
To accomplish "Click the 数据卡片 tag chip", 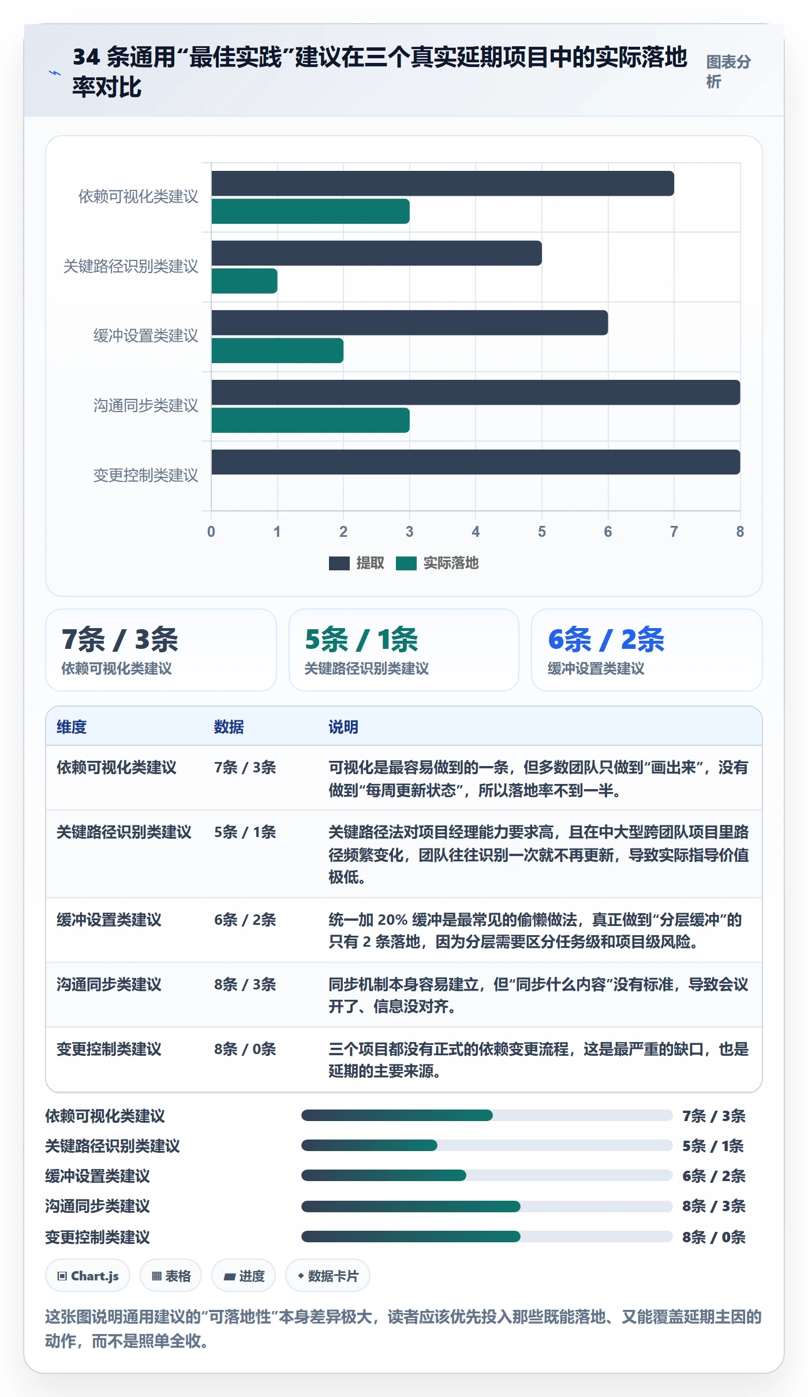I will (328, 1276).
